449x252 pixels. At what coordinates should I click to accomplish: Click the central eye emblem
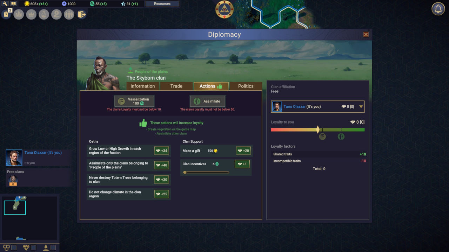click(224, 9)
